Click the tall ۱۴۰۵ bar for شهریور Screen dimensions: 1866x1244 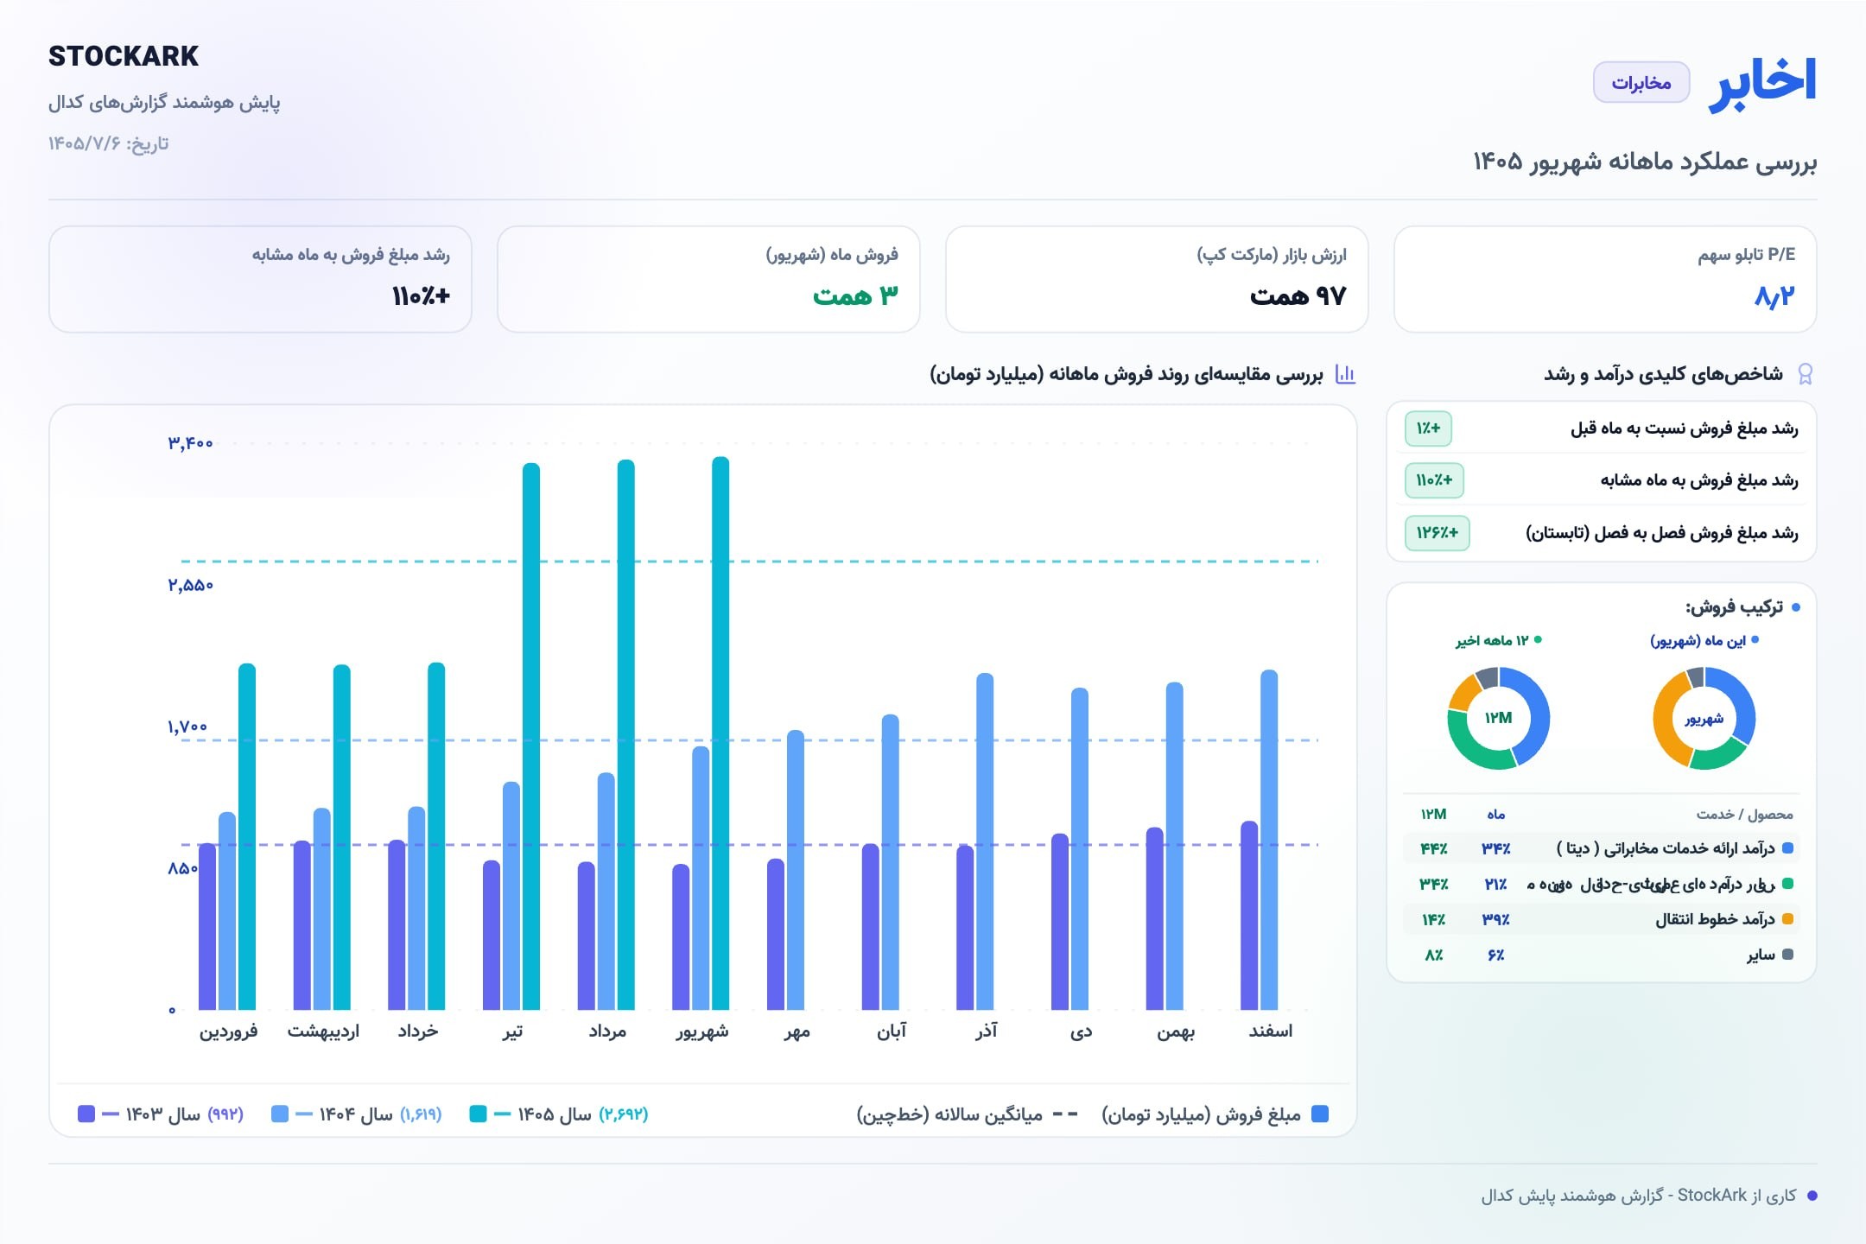[x=720, y=733]
